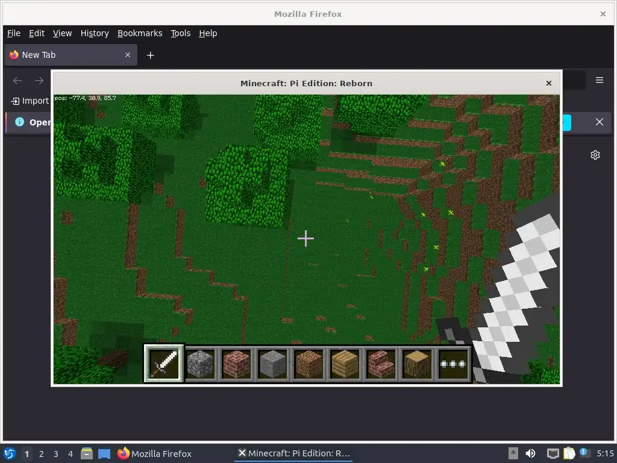Open the Tools menu in Firefox

pyautogui.click(x=180, y=33)
